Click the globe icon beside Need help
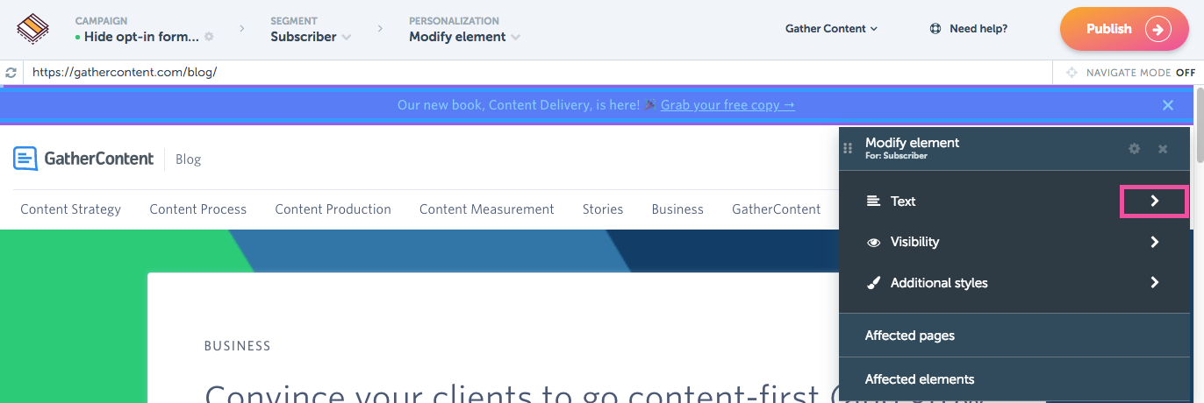This screenshot has height=403, width=1204. click(935, 29)
